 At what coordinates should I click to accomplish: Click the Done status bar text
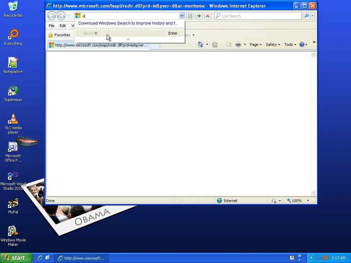coord(50,201)
